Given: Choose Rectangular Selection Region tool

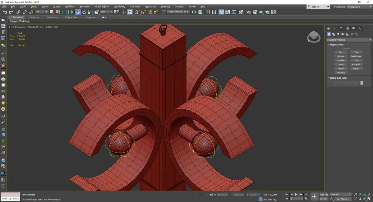Looking at the screenshot, I should pyautogui.click(x=64, y=12).
